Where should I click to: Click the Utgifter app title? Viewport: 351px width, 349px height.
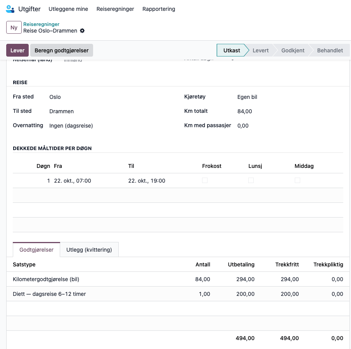point(29,9)
